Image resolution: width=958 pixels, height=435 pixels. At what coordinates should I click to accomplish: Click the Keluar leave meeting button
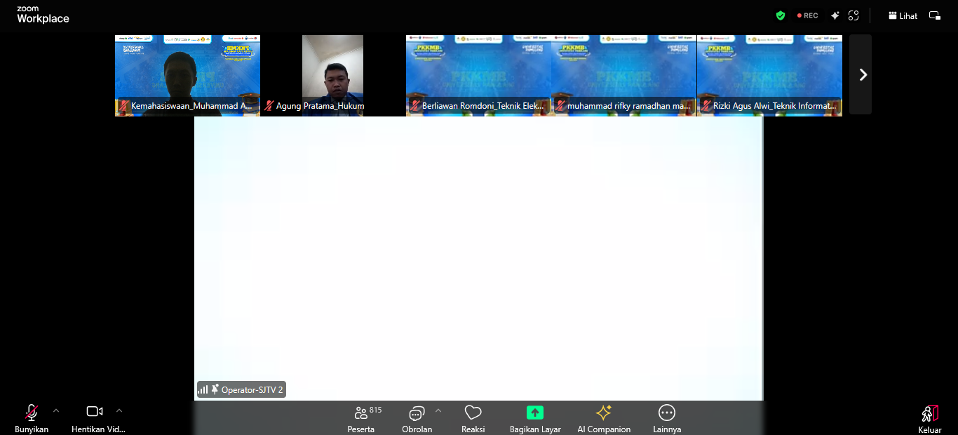tap(930, 419)
